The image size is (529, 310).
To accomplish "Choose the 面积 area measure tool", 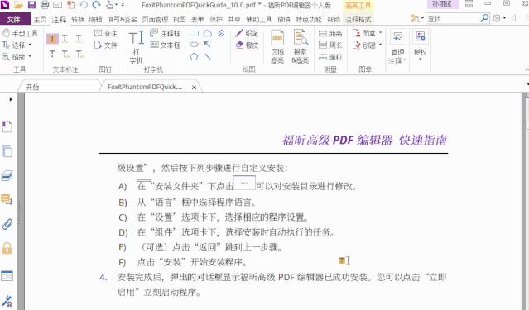I will pos(330,57).
